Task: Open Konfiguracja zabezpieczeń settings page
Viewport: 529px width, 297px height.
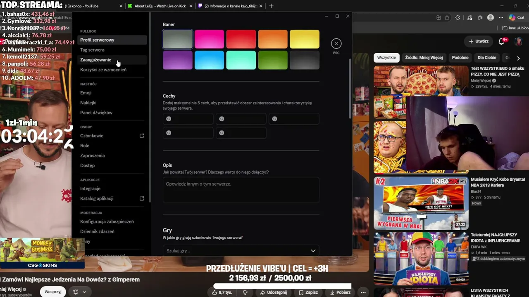Action: coord(112,222)
